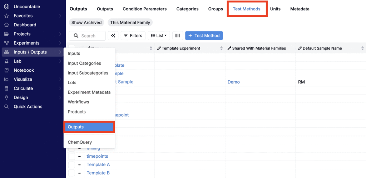Open the Demo material family link

click(x=233, y=82)
